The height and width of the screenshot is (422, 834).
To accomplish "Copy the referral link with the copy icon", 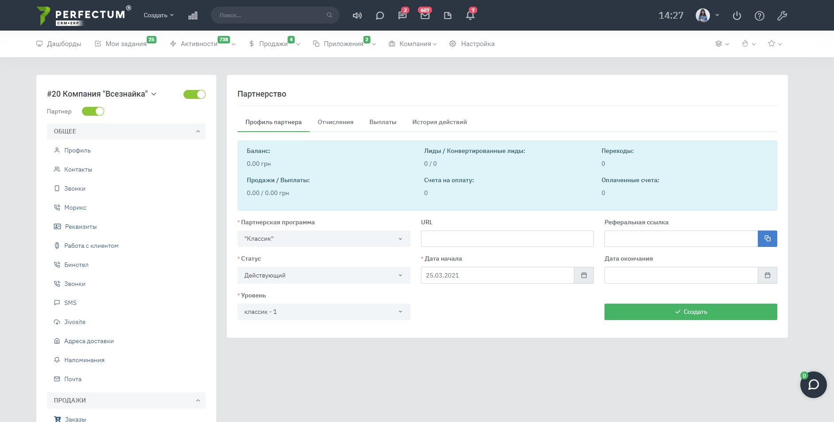I will (x=767, y=238).
